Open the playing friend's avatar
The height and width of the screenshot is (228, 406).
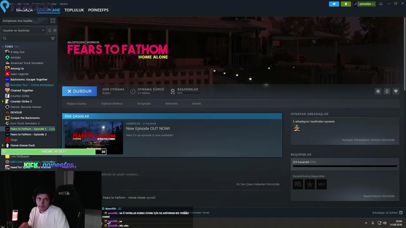(x=297, y=128)
